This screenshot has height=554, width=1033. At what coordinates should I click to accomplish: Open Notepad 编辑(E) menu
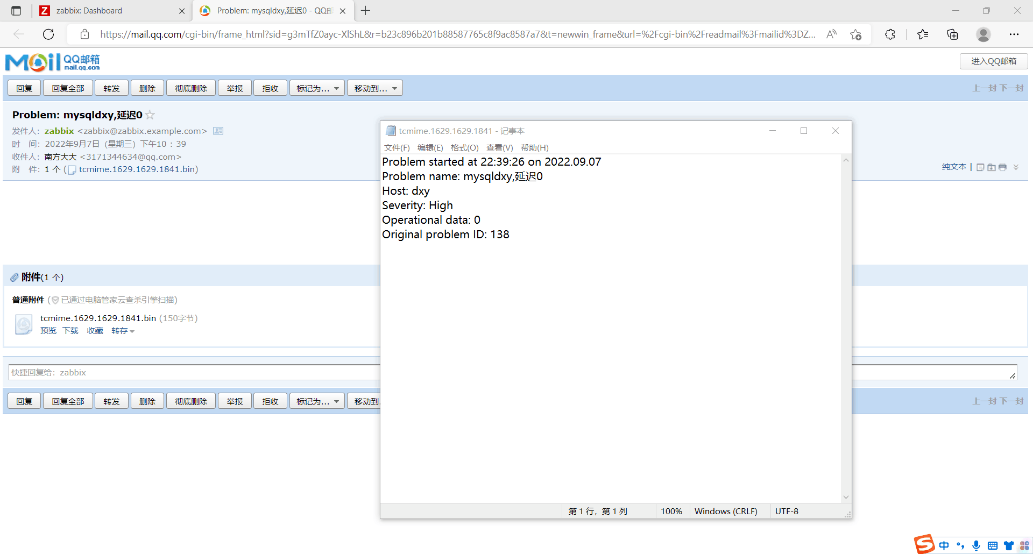[430, 148]
